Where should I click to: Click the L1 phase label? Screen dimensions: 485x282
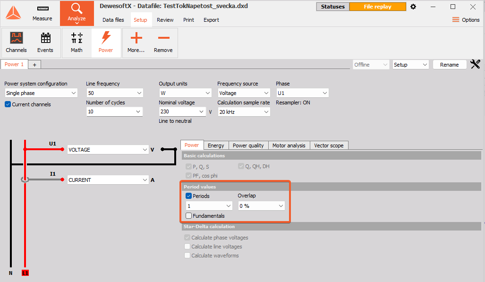click(x=25, y=273)
